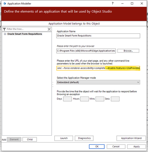148x152 pixels.
Task: Add a Child element
Action: point(30,139)
